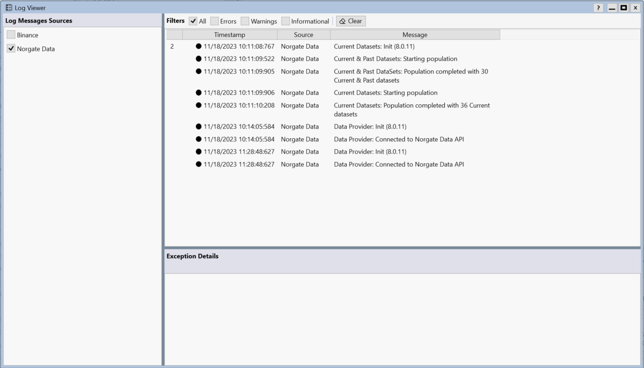This screenshot has width=644, height=368.
Task: Sort log by the Timestamp column header
Action: tap(230, 35)
